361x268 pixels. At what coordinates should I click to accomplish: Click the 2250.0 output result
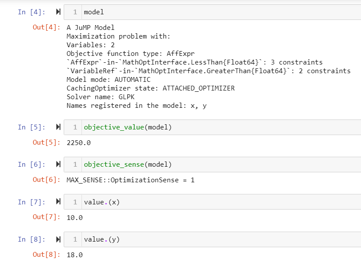pyautogui.click(x=78, y=143)
